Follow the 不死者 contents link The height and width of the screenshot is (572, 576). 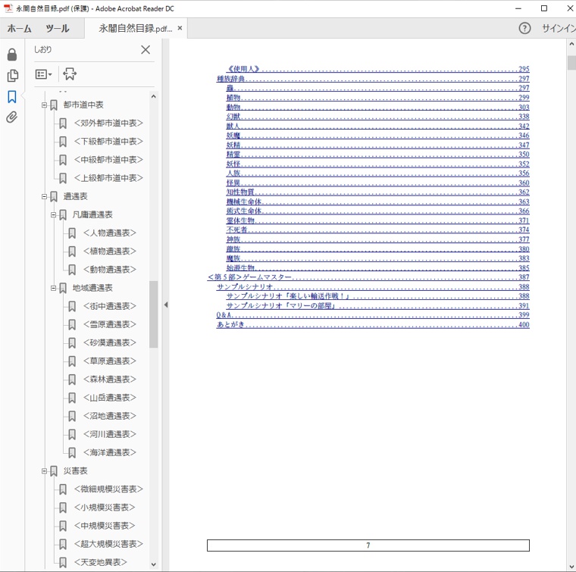tap(377, 230)
